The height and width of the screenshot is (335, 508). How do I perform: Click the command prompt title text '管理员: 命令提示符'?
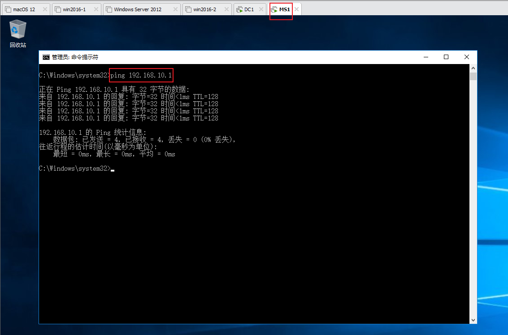pos(75,57)
